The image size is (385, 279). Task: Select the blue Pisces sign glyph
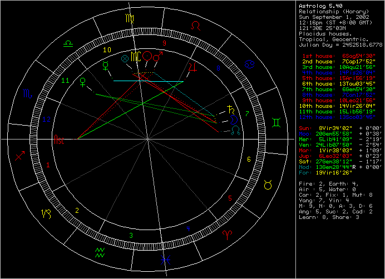[162, 258]
